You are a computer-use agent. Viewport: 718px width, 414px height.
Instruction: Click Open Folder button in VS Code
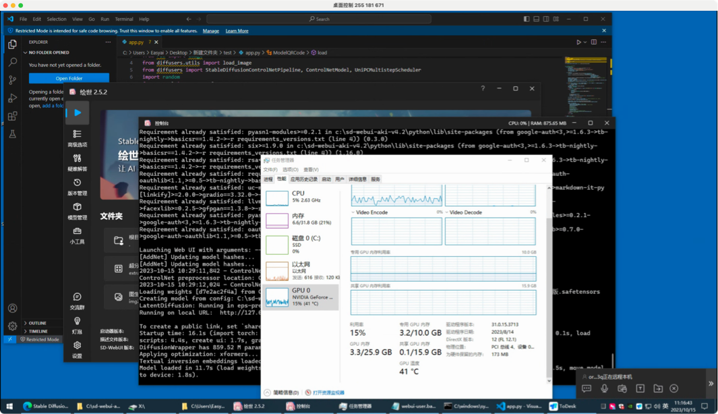pyautogui.click(x=69, y=78)
